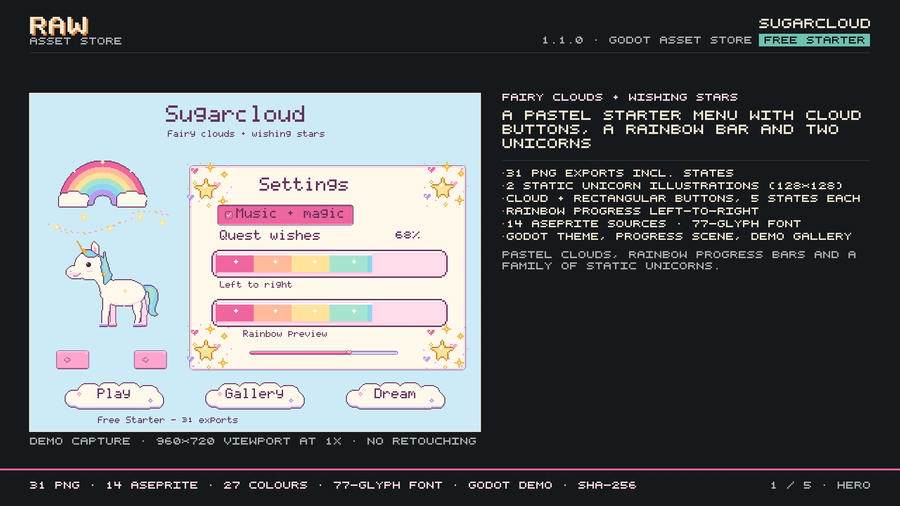Click the right arrow unicorn button
This screenshot has height=506, width=900.
point(150,360)
